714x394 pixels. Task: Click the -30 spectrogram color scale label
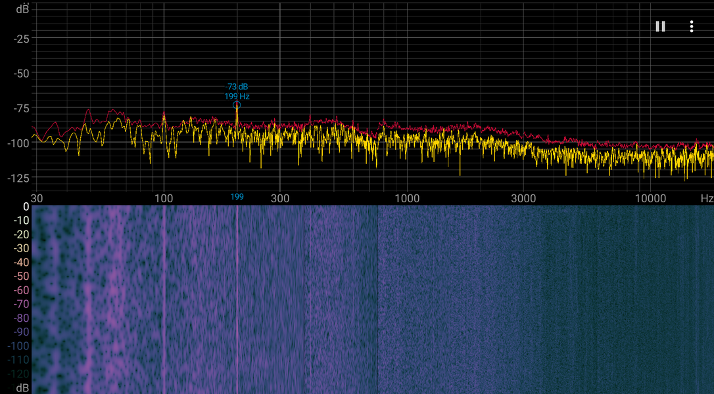pyautogui.click(x=22, y=248)
